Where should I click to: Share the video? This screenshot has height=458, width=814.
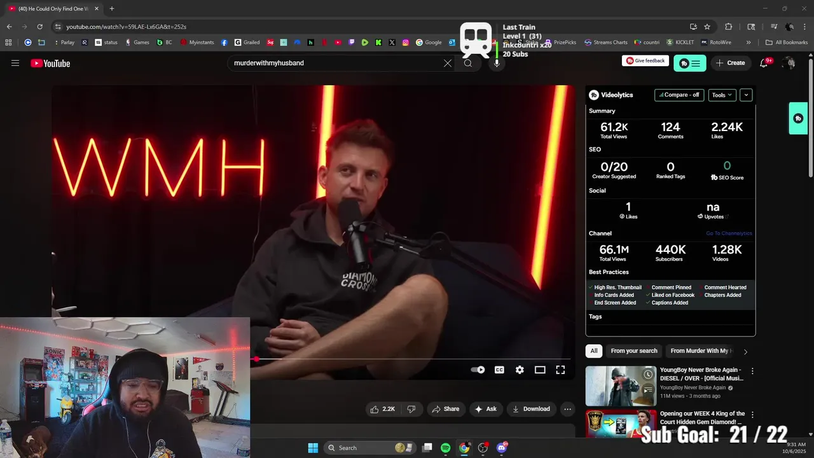[445, 409]
